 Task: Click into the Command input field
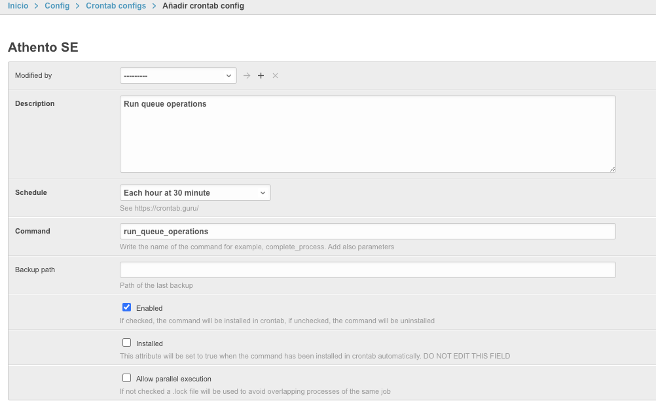click(367, 232)
